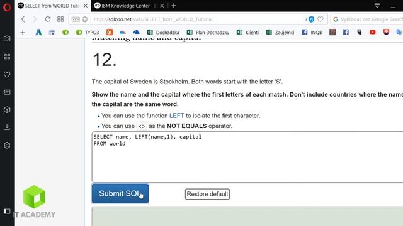
Task: Open the blue OneDrive cloud bookmark
Action: tap(137, 32)
